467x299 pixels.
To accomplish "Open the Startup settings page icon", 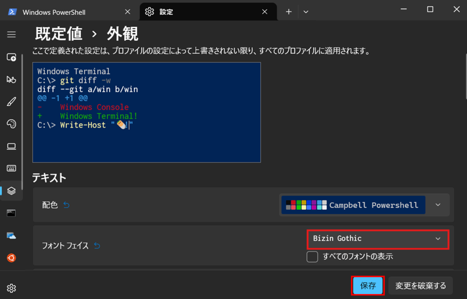I will [x=11, y=58].
